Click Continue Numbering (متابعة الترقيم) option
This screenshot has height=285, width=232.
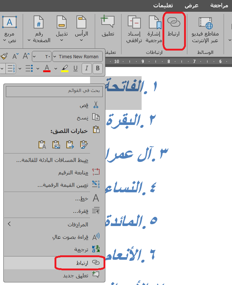[x=73, y=172]
